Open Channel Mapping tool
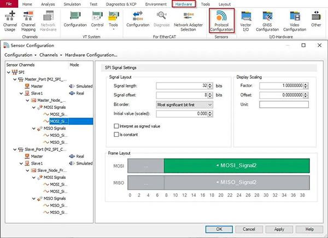 [28, 21]
